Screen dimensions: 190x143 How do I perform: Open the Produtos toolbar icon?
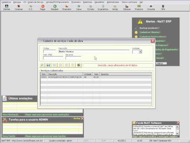139,8
